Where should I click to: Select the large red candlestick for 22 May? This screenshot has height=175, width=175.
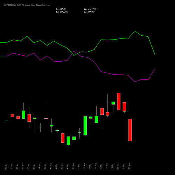pyautogui.click(x=130, y=130)
